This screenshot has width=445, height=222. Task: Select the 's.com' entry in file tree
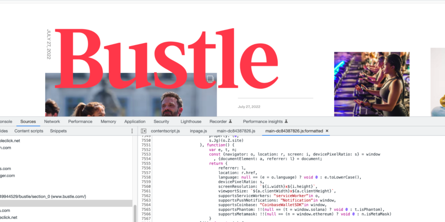coord(5,169)
